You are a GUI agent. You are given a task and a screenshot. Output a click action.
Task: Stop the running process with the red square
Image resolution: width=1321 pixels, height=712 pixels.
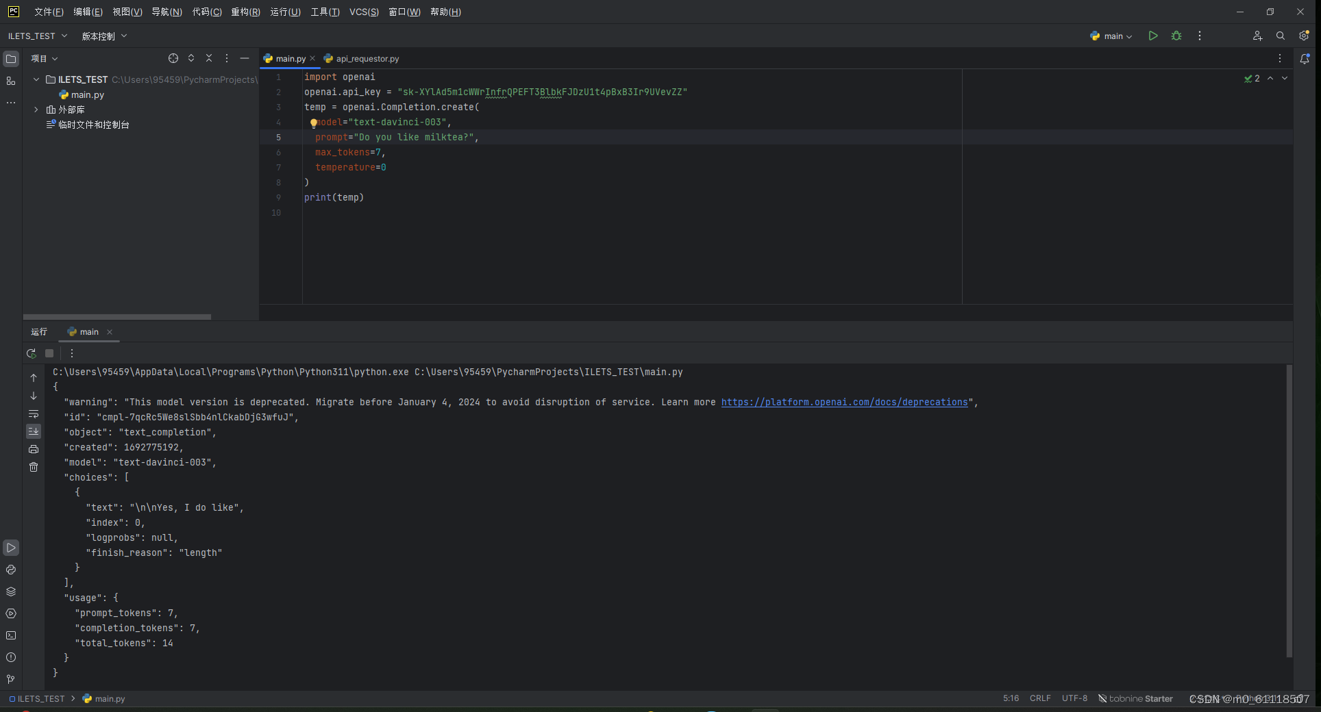[x=49, y=353]
